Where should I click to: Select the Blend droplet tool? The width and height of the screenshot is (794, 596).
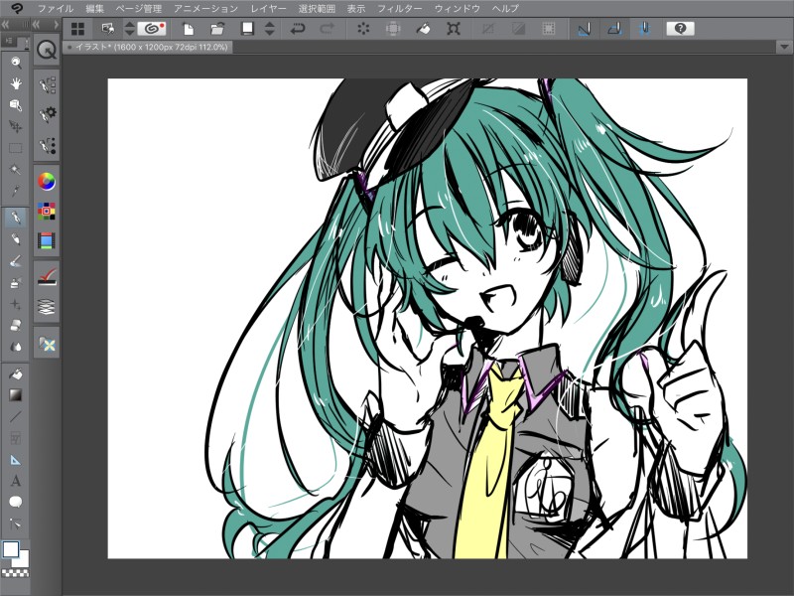(16, 347)
